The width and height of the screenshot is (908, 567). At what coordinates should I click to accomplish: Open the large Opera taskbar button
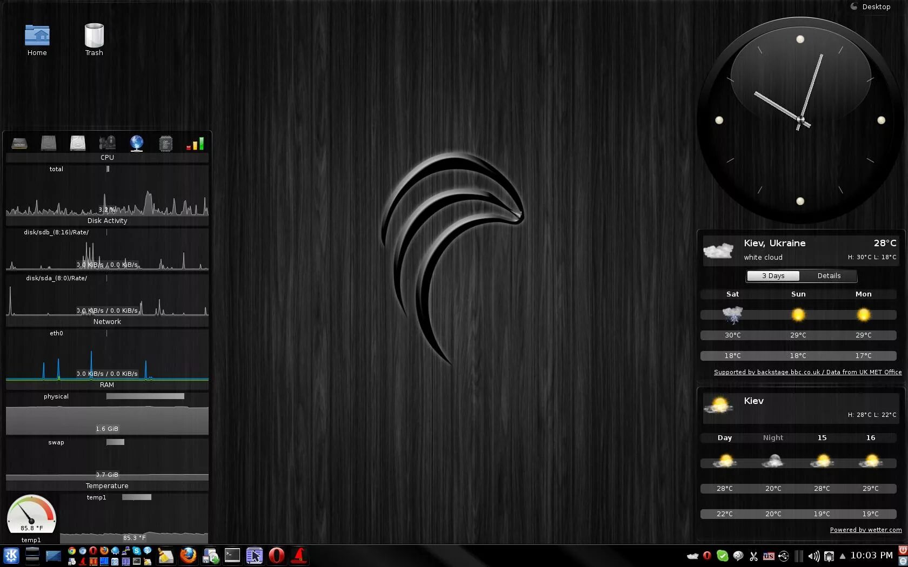[277, 556]
